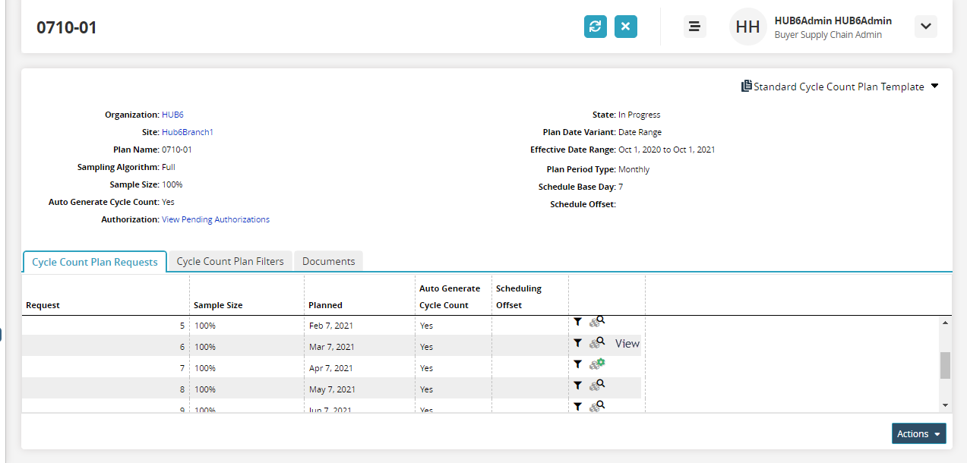Viewport: 967px width, 463px height.
Task: Click the view cycle count icon for request 6
Action: 597,343
